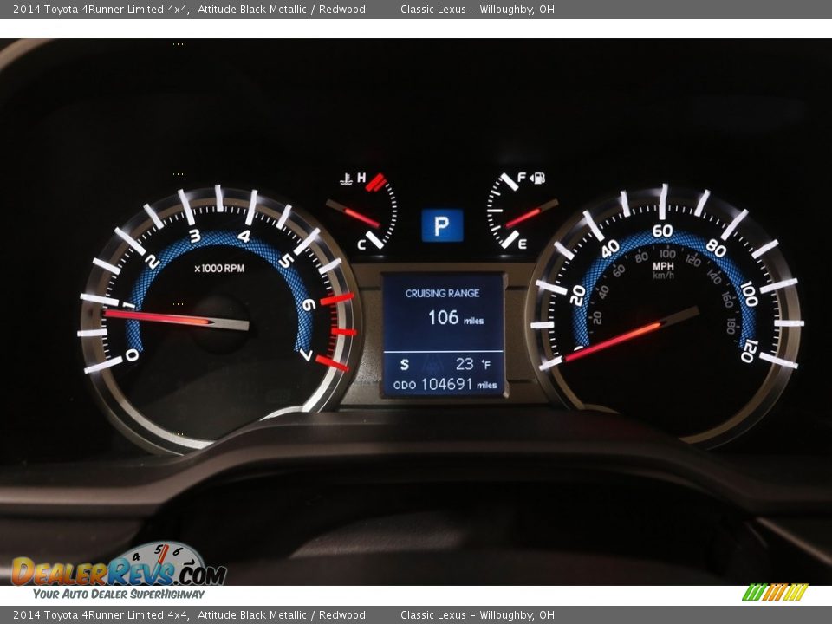This screenshot has width=832, height=624.
Task: Click the fuel pump icon
Action: click(537, 178)
